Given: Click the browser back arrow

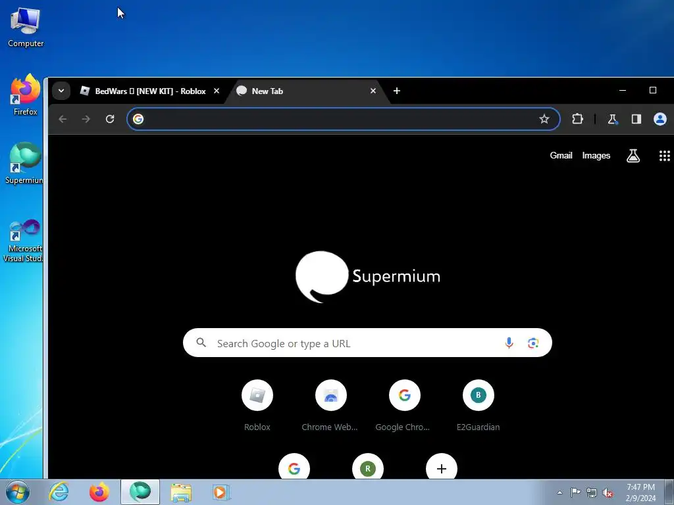Looking at the screenshot, I should point(63,119).
